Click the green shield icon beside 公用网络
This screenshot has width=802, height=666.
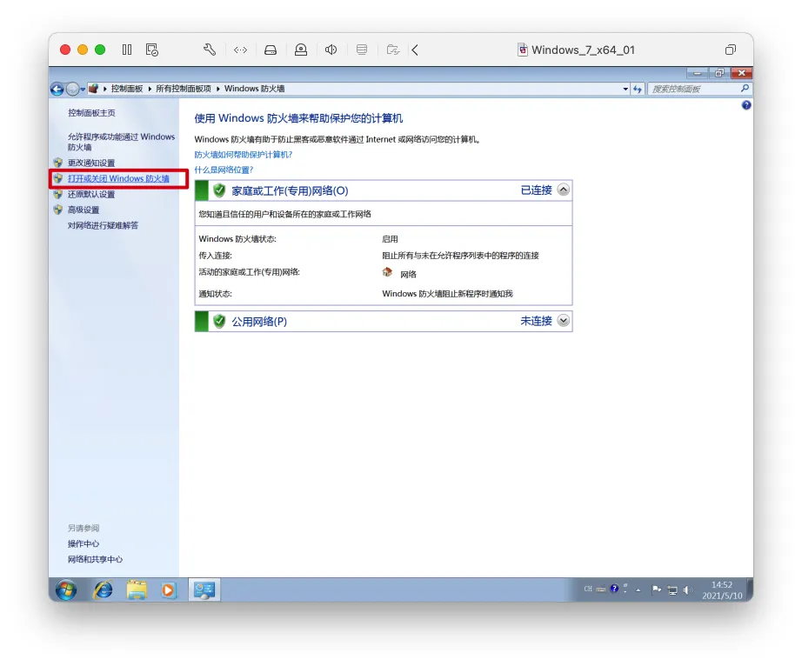click(219, 321)
